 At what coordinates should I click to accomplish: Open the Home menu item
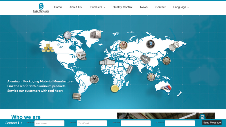point(58,7)
